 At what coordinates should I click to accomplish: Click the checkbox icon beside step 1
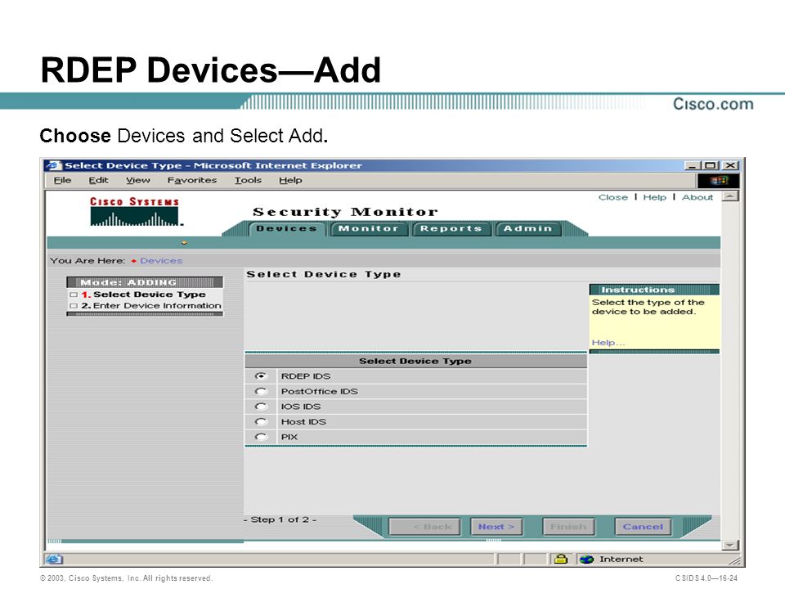tap(74, 294)
